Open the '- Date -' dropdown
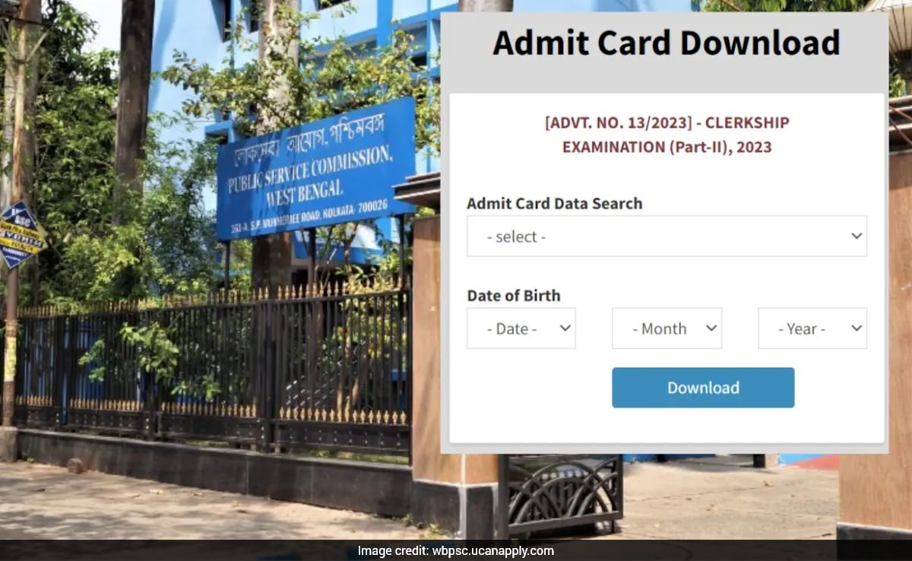This screenshot has height=561, width=912. [x=521, y=328]
